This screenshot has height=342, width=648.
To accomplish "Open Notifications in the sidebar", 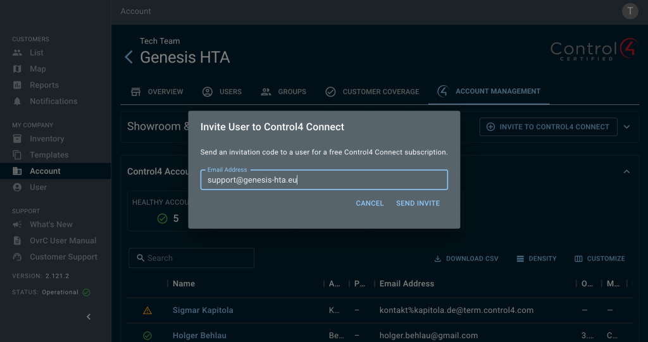I will point(56,101).
